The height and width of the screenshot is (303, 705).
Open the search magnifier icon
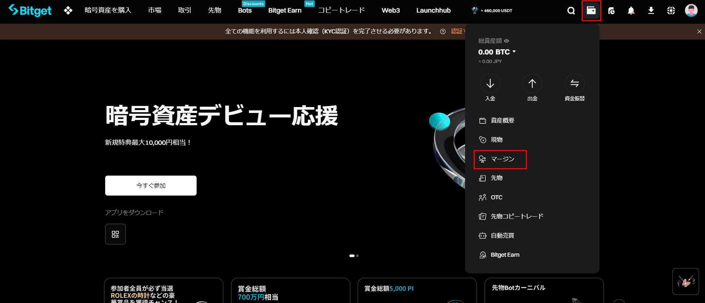point(571,11)
